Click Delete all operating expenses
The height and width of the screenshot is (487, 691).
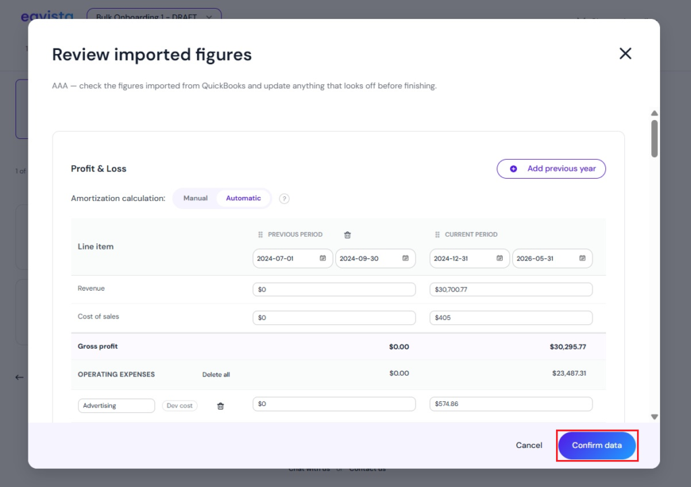216,375
